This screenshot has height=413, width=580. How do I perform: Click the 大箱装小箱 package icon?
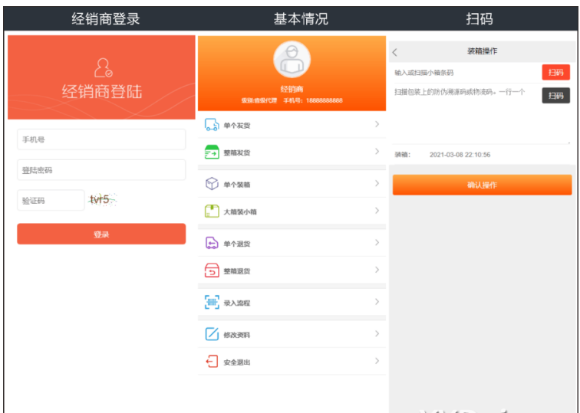click(212, 211)
